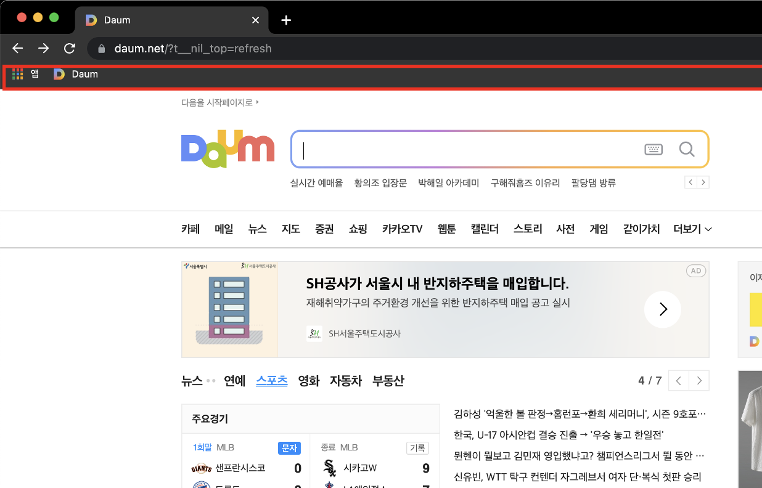The width and height of the screenshot is (762, 488).
Task: Open headline about 뮌헨 김민재 영입
Action: coord(579,456)
